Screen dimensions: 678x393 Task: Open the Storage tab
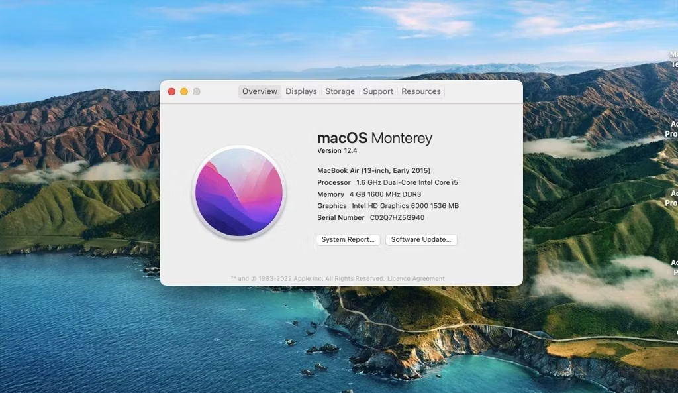click(340, 91)
